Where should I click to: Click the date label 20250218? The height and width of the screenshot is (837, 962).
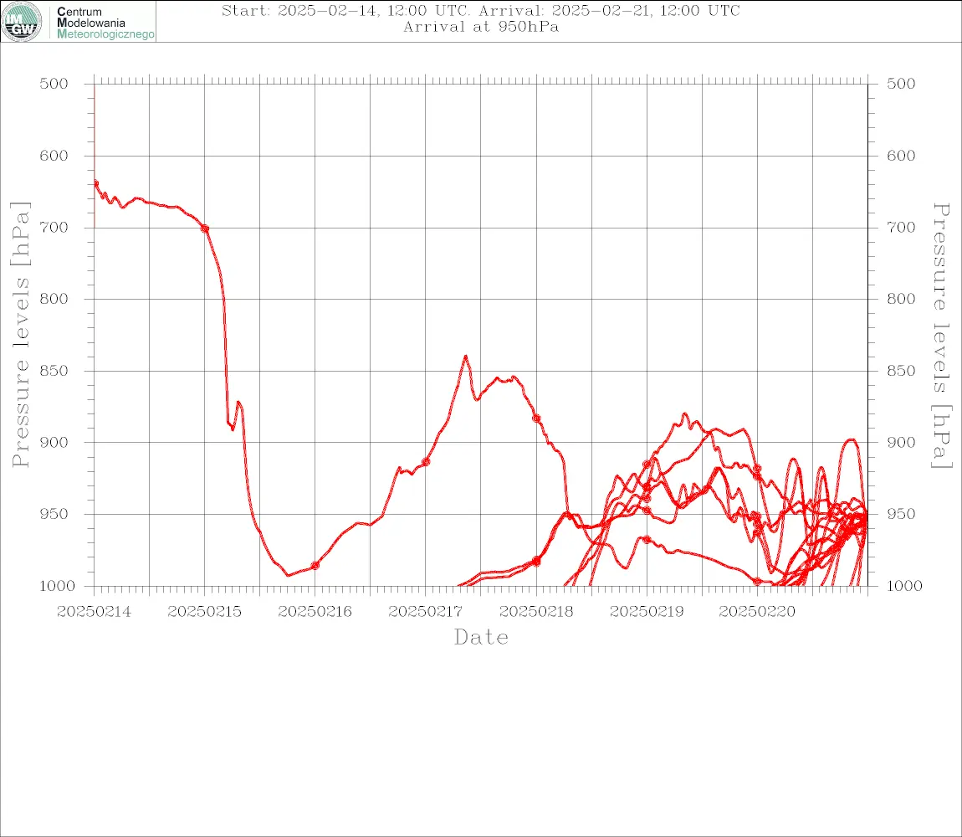click(x=536, y=612)
